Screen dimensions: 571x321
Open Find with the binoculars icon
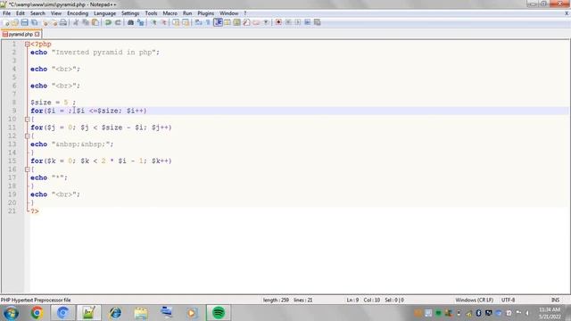(x=130, y=22)
